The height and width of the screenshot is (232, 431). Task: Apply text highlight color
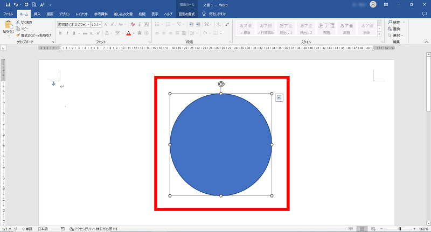[117, 33]
